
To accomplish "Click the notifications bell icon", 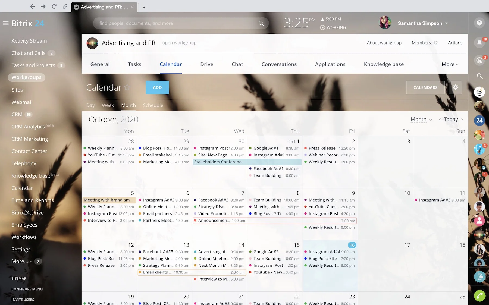I will (479, 42).
